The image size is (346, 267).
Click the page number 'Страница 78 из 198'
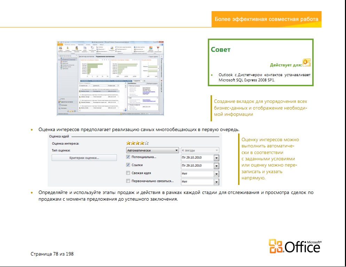(52, 254)
